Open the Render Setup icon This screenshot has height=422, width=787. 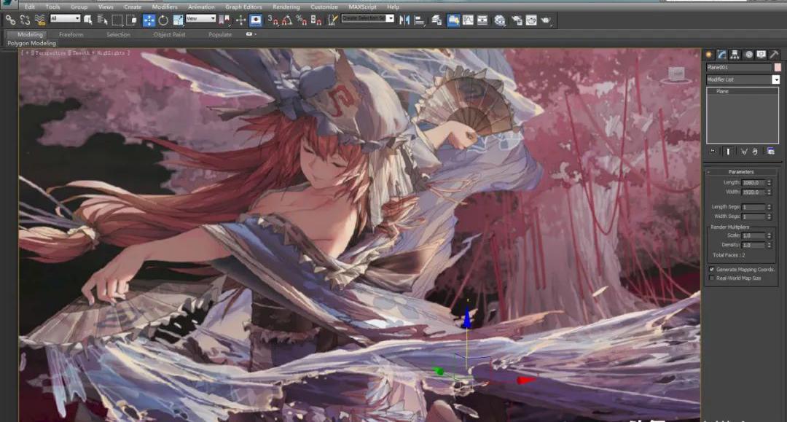(517, 20)
